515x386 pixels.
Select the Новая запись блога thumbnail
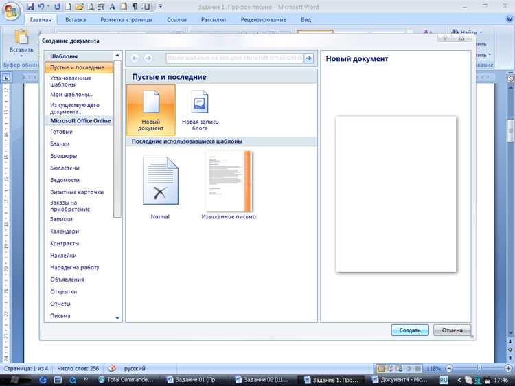[x=200, y=110]
